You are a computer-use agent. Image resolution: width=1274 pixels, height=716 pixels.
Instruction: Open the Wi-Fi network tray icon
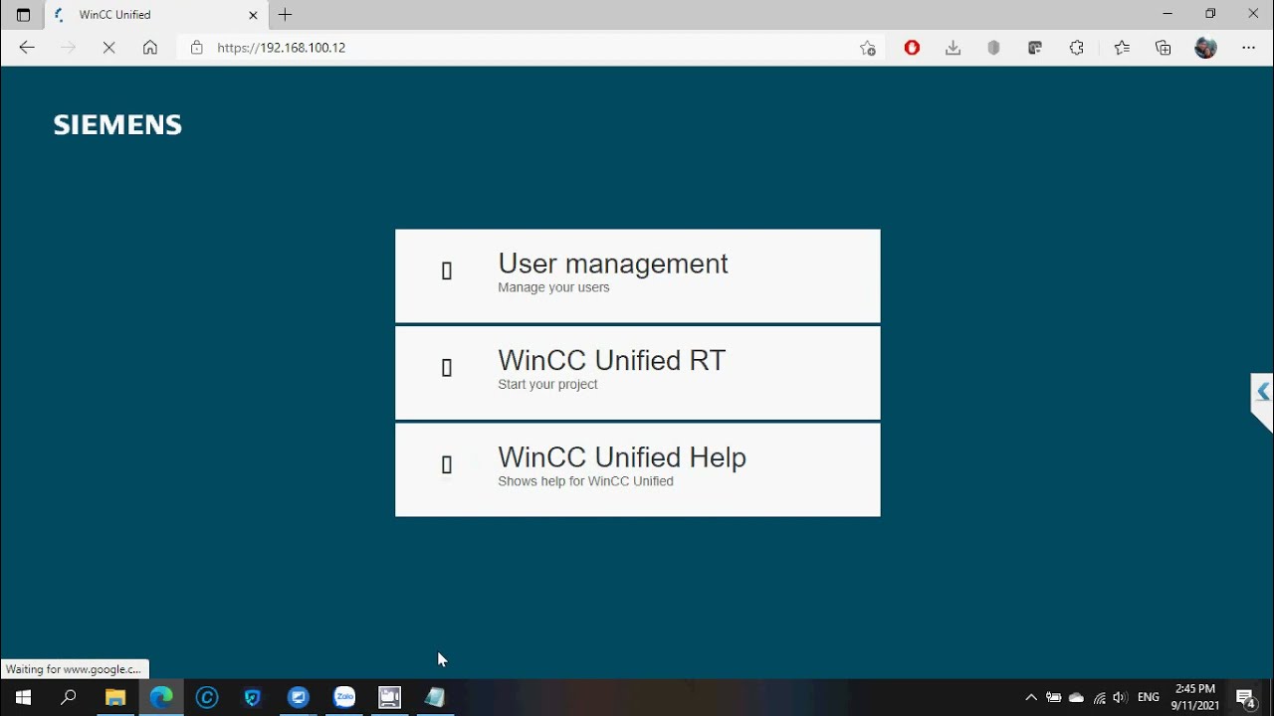[x=1099, y=697]
